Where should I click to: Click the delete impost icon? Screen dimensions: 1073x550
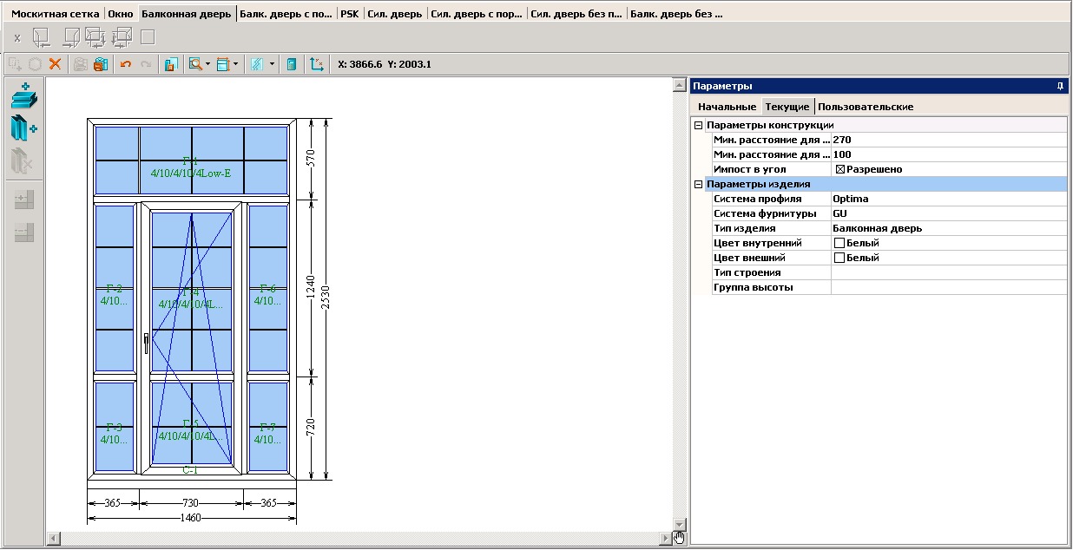(23, 160)
